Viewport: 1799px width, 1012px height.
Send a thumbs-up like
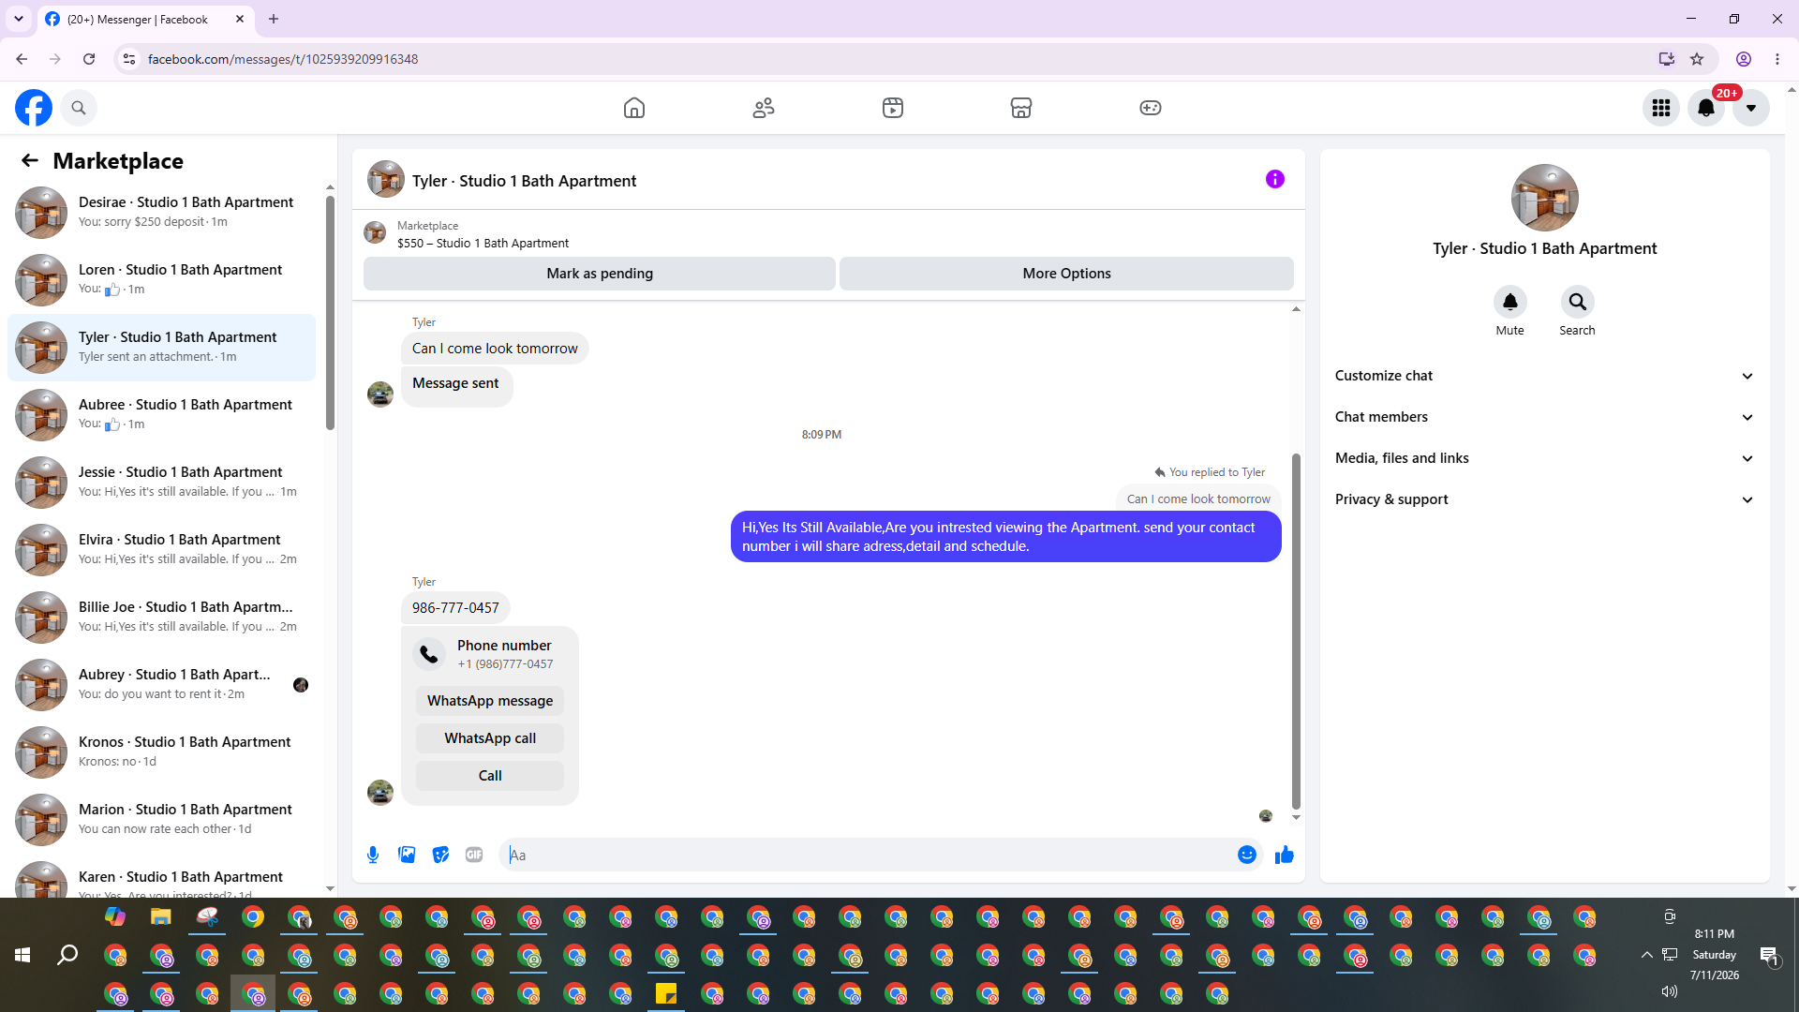pyautogui.click(x=1285, y=855)
